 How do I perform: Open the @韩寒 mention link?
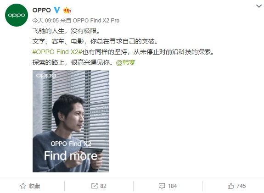(x=126, y=62)
